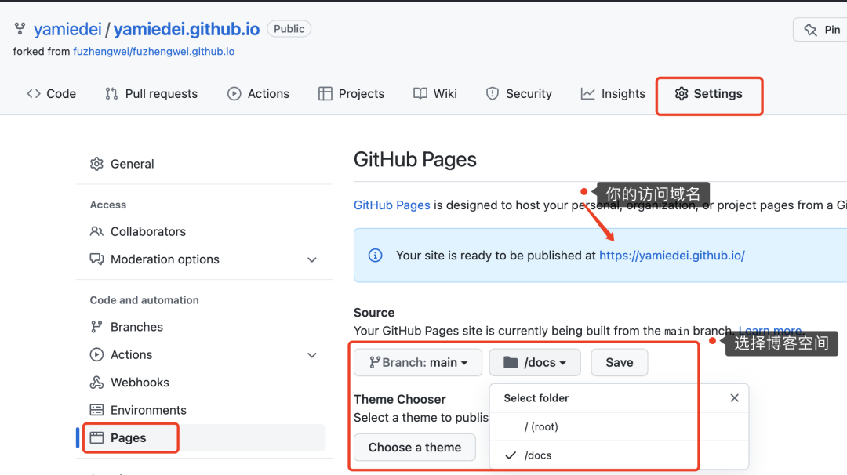This screenshot has height=475, width=847.
Task: Click the Security shield icon
Action: [x=492, y=93]
